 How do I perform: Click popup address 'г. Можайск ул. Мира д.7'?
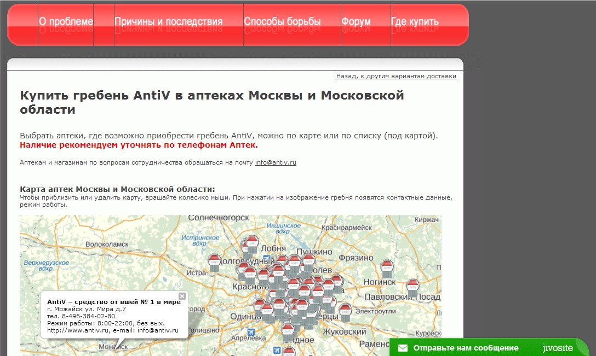tap(87, 309)
